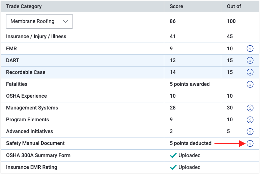260x174 pixels.
Task: Select the Safety Manual Document label
Action: tap(35, 143)
